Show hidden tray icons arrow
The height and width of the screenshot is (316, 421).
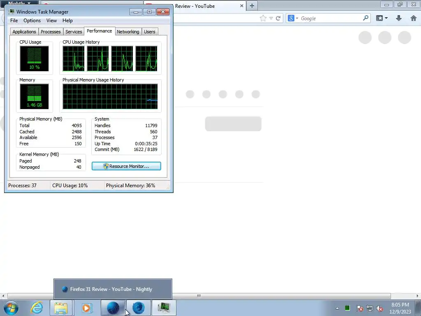pos(337,308)
